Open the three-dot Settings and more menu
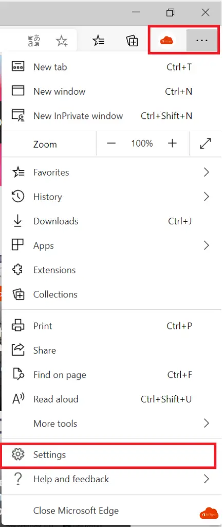223x527 pixels. pos(201,40)
